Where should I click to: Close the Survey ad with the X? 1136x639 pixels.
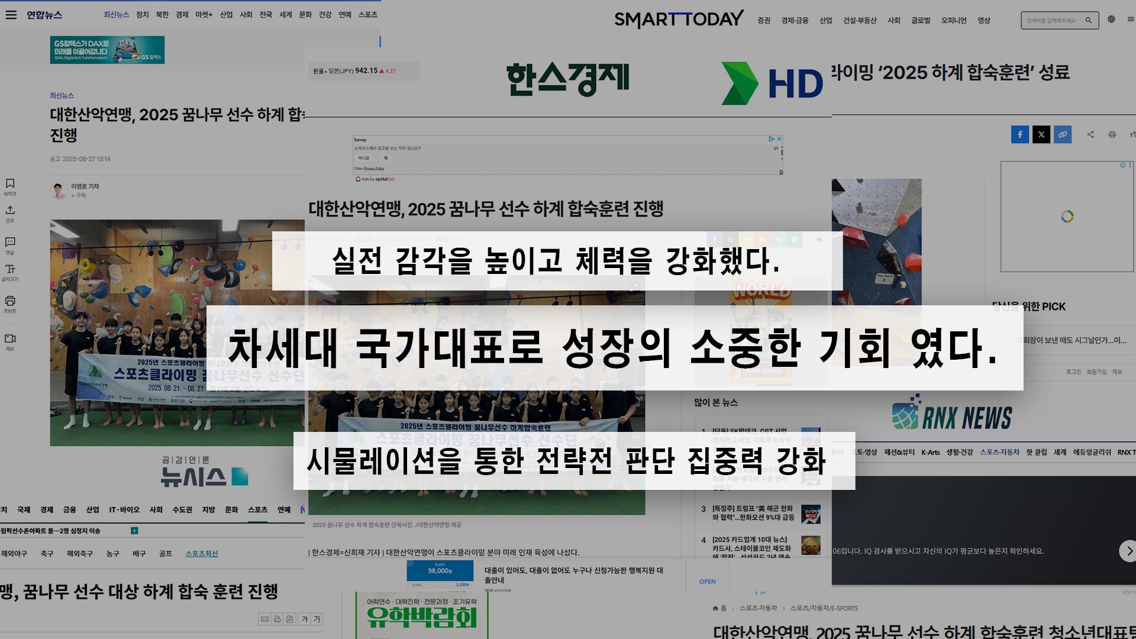click(x=779, y=139)
